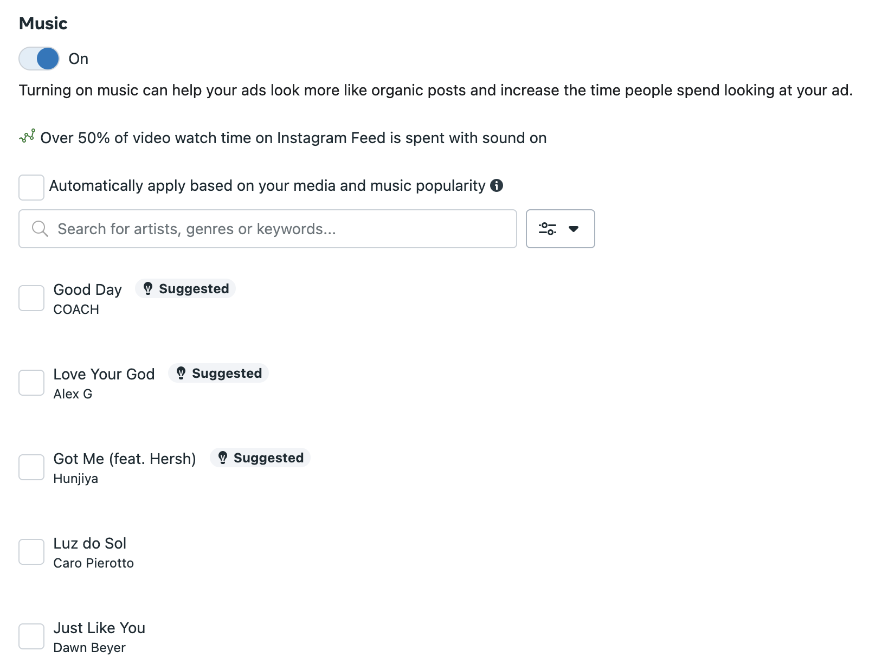
Task: Click the lightbulb icon on Good Day
Action: [x=147, y=289]
